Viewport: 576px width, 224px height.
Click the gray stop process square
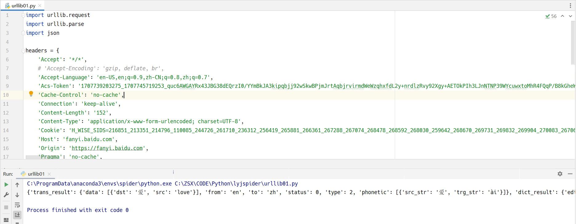click(x=6, y=207)
